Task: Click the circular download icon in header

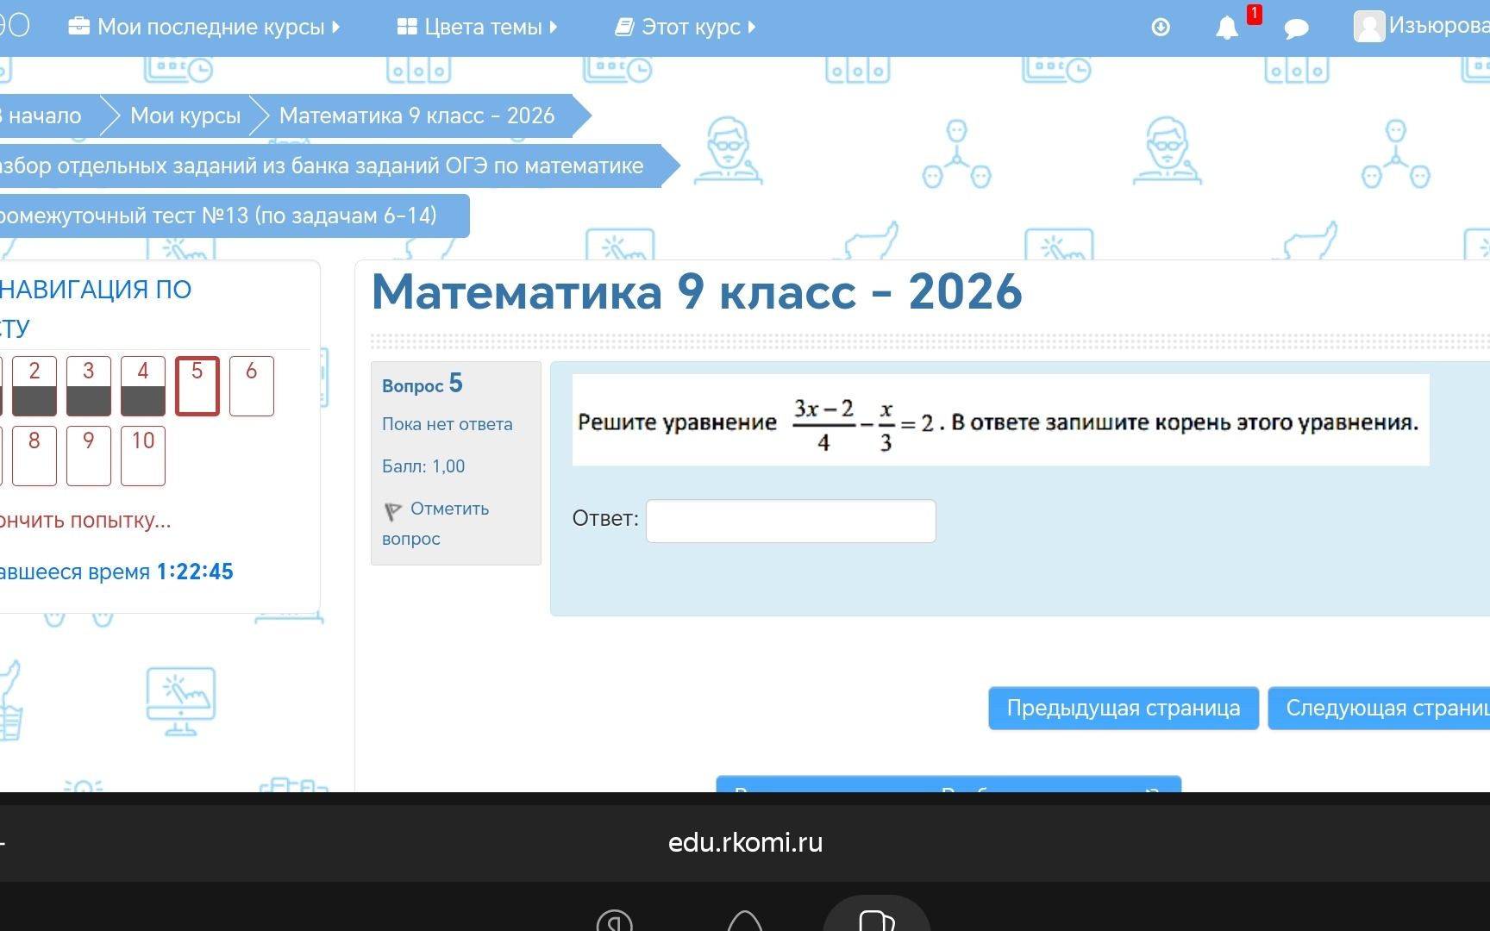Action: 1161,28
